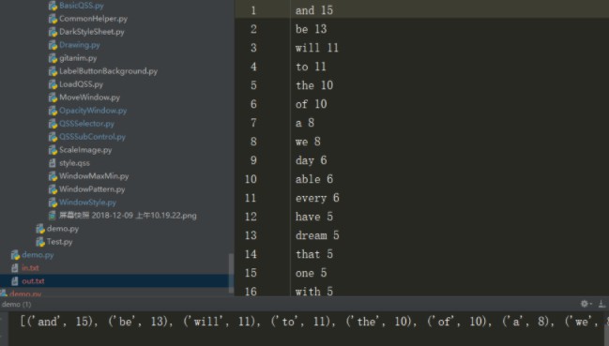Screen dimensions: 609x346
Task: Place cursor on 'we 8' line
Action: click(x=308, y=142)
